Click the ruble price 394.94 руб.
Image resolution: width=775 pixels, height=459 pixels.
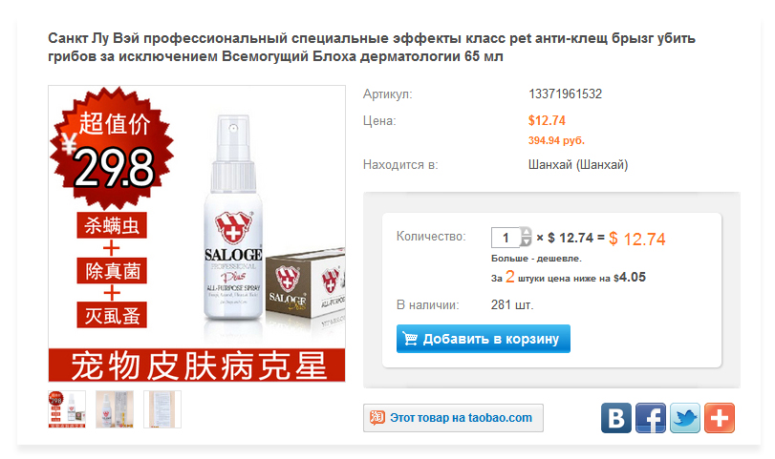tap(556, 140)
